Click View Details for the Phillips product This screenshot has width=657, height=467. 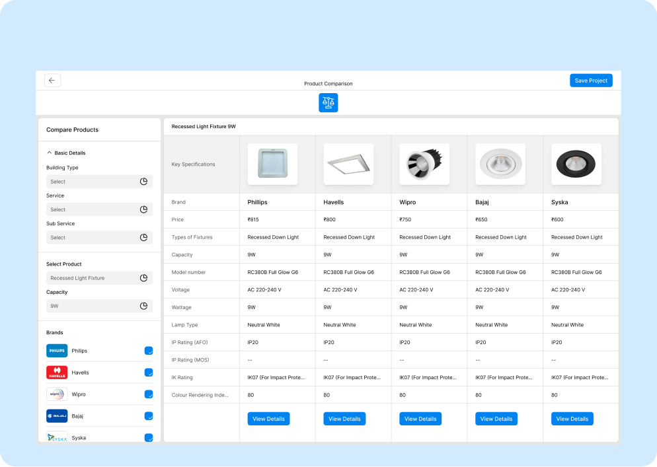point(268,419)
